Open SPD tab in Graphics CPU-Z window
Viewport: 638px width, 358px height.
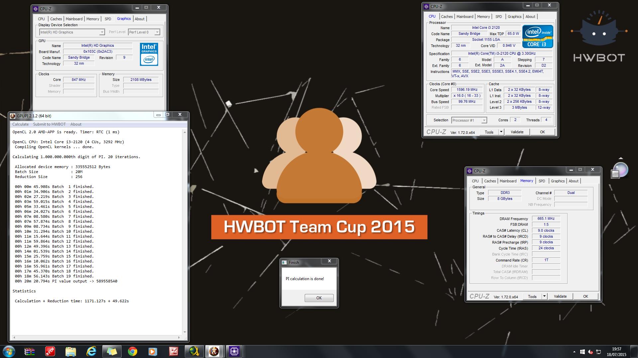(108, 19)
